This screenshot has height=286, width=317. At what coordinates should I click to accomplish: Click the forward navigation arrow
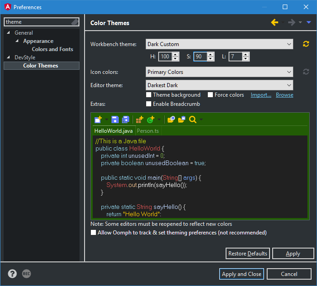[291, 22]
